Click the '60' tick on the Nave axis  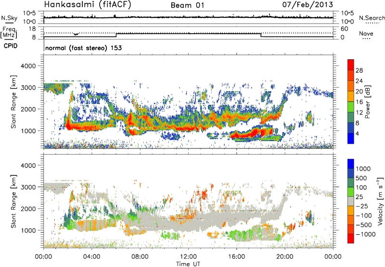pyautogui.click(x=345, y=29)
